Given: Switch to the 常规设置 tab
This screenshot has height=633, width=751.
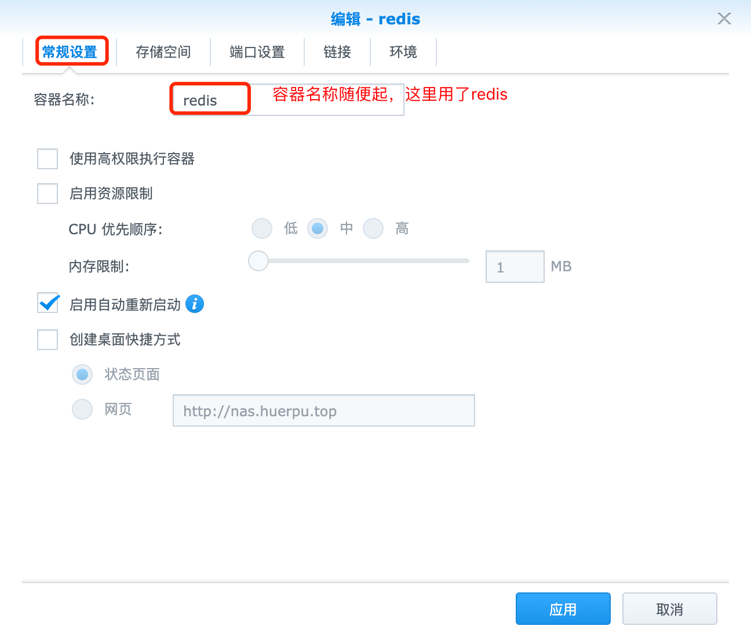Looking at the screenshot, I should 70,52.
